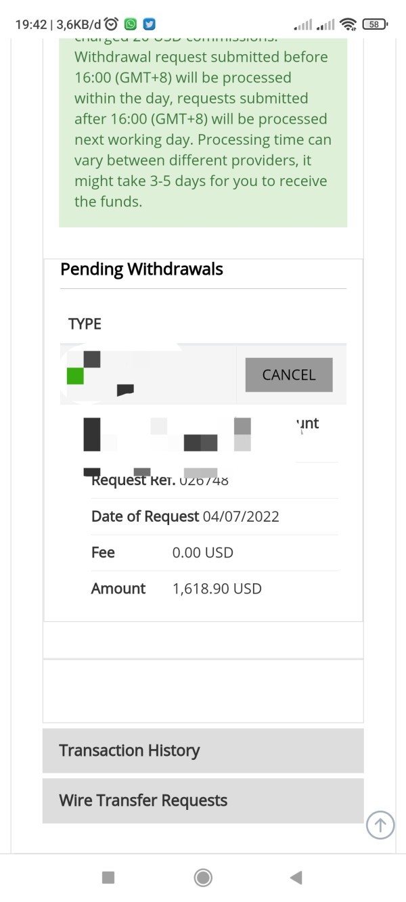Select the TYPE column header
The height and width of the screenshot is (902, 406).
click(x=85, y=324)
